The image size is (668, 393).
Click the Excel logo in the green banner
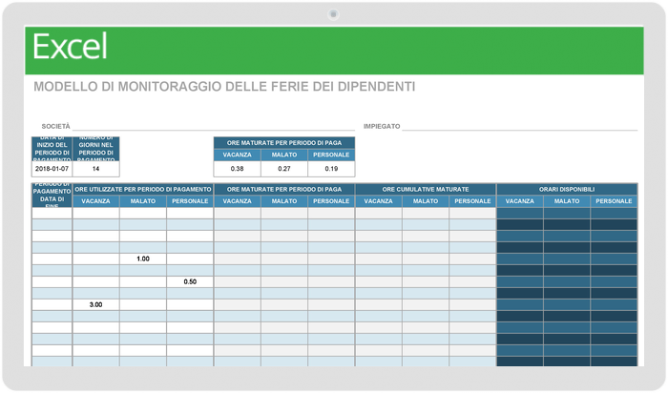[70, 46]
